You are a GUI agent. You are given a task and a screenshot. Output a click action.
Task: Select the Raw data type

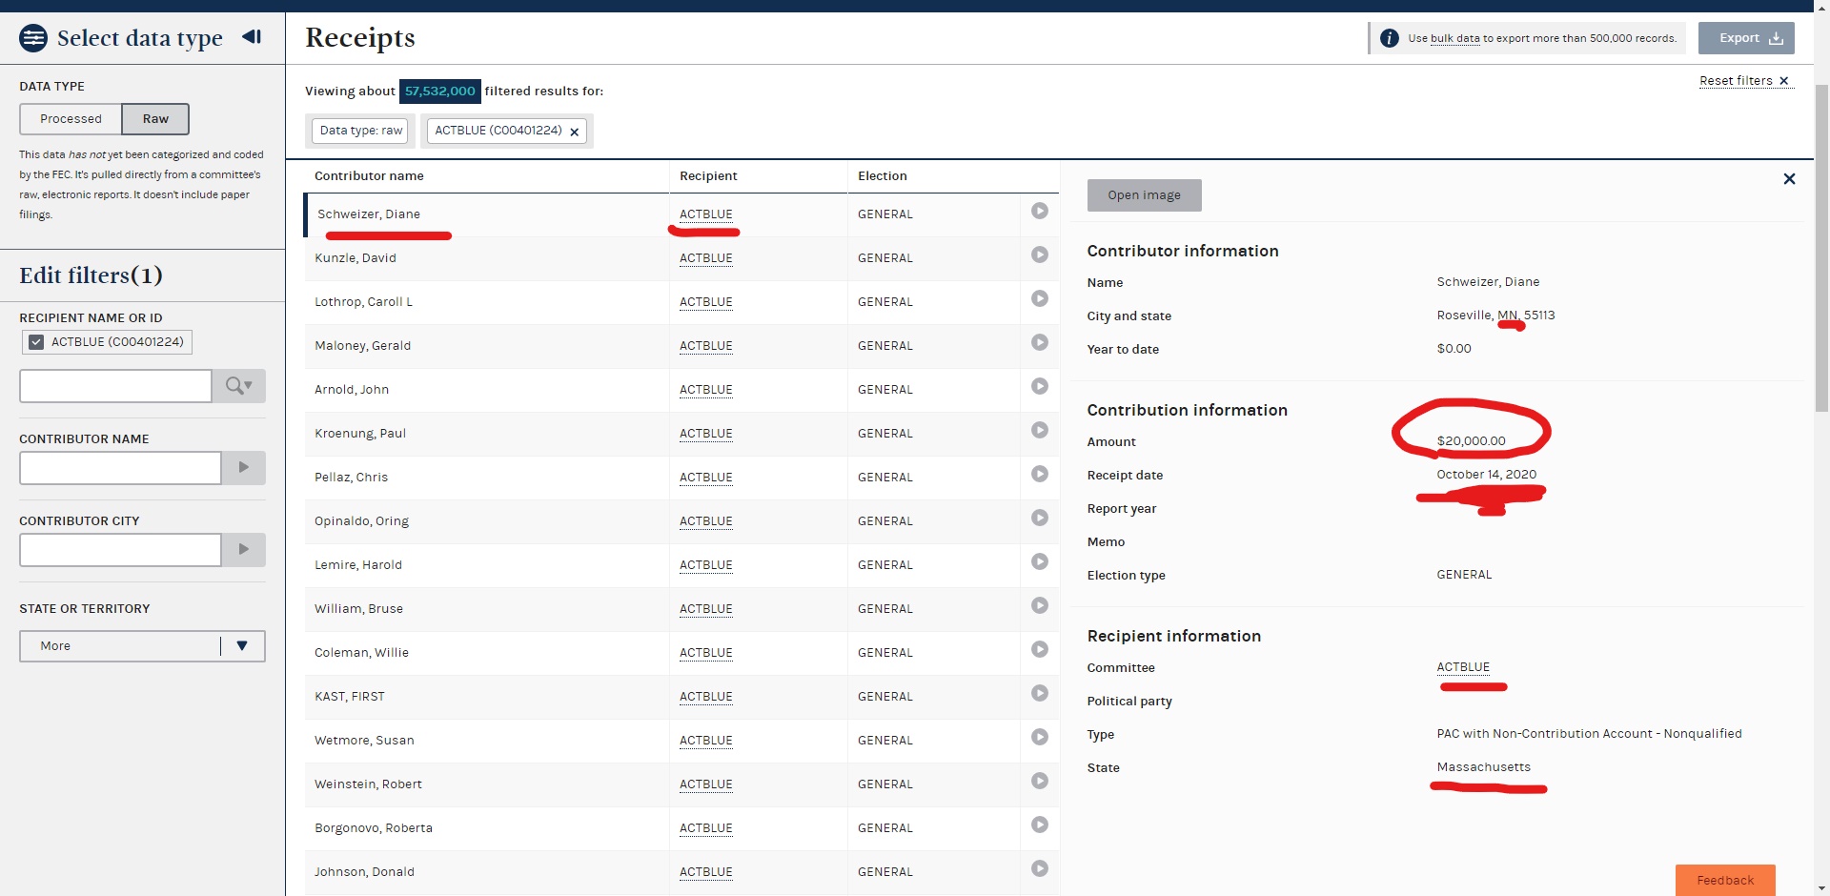(x=155, y=119)
